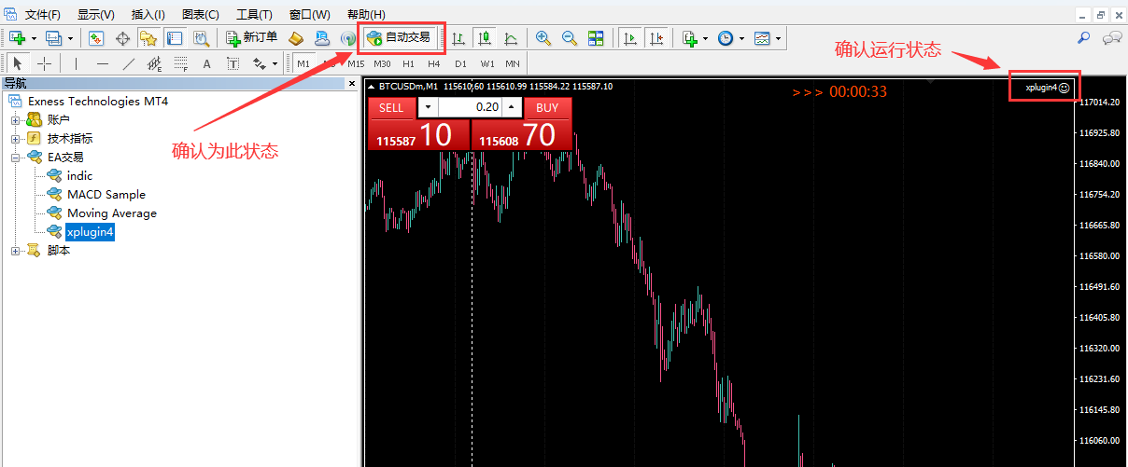This screenshot has height=467, width=1128.
Task: Zoom in on the chart
Action: [x=543, y=38]
